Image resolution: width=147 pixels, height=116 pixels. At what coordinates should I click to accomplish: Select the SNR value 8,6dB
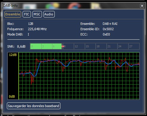pyautogui.click(x=21, y=46)
